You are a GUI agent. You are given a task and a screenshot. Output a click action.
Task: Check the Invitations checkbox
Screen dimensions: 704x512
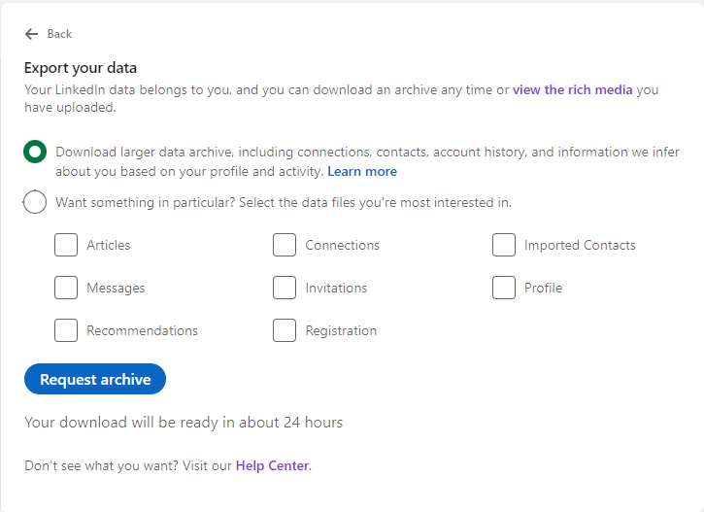285,288
